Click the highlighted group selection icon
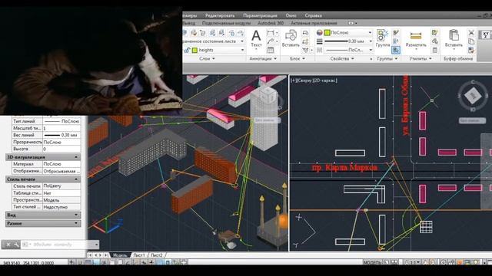The height and width of the screenshot is (276, 492). tap(396, 50)
